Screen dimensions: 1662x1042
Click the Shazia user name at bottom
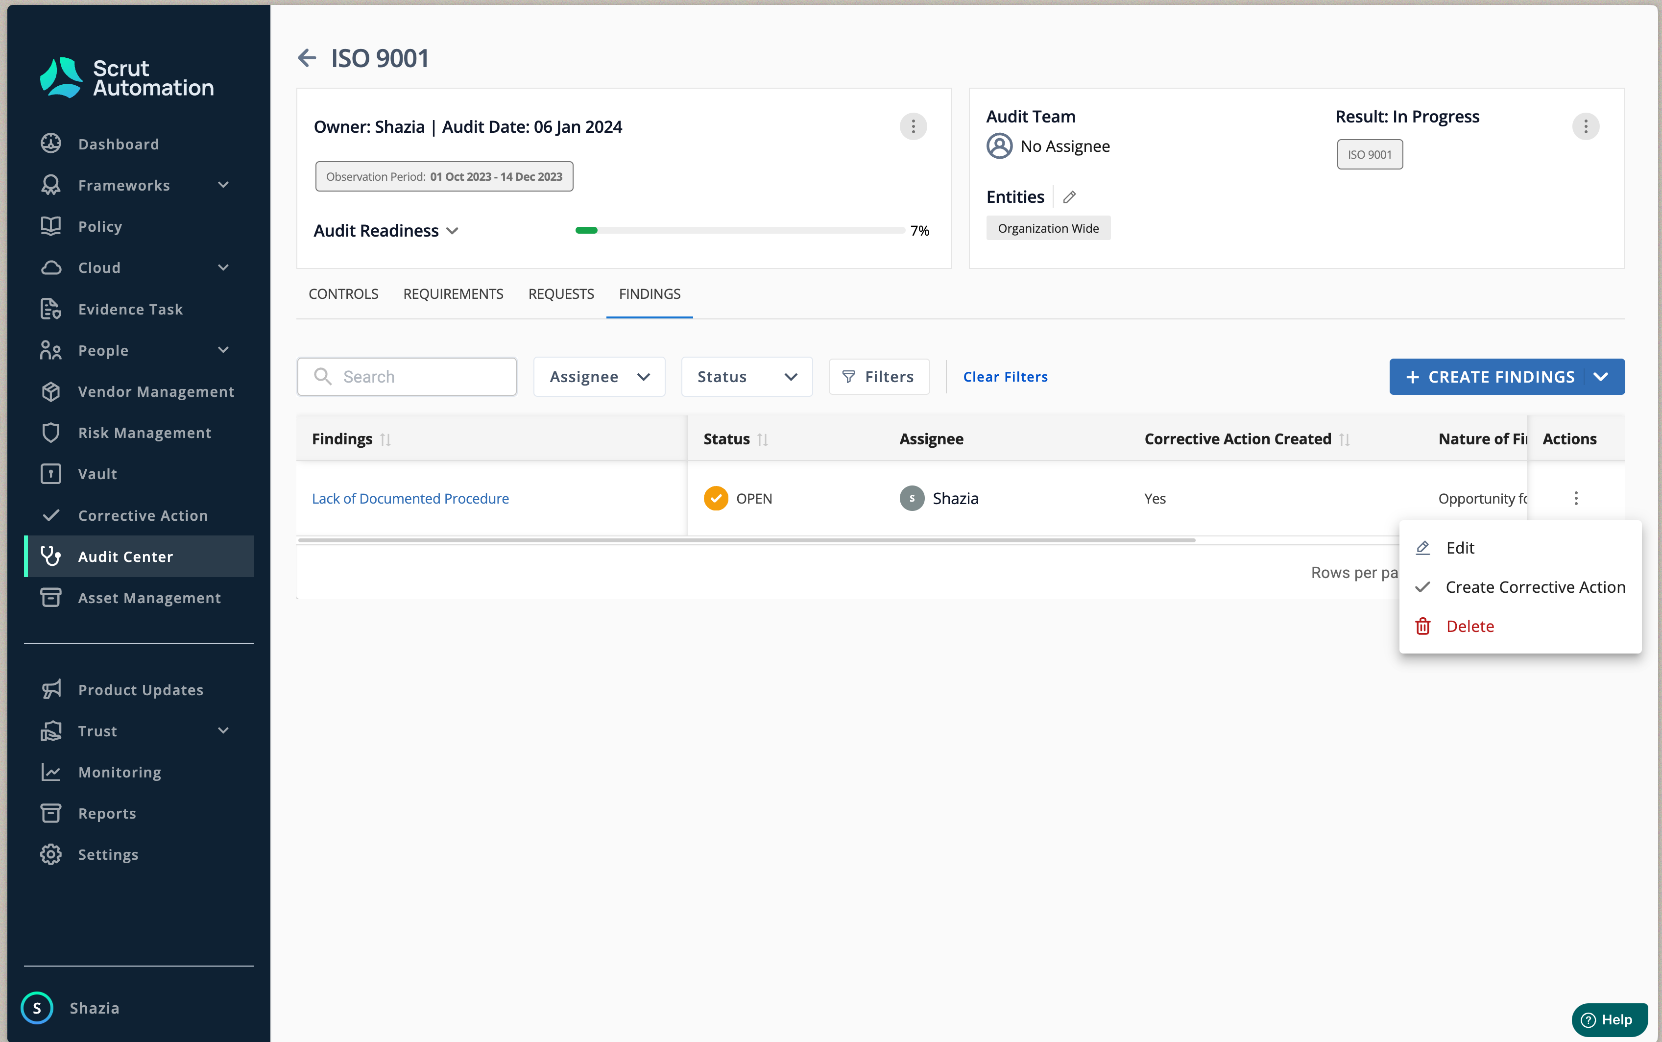coord(95,1008)
